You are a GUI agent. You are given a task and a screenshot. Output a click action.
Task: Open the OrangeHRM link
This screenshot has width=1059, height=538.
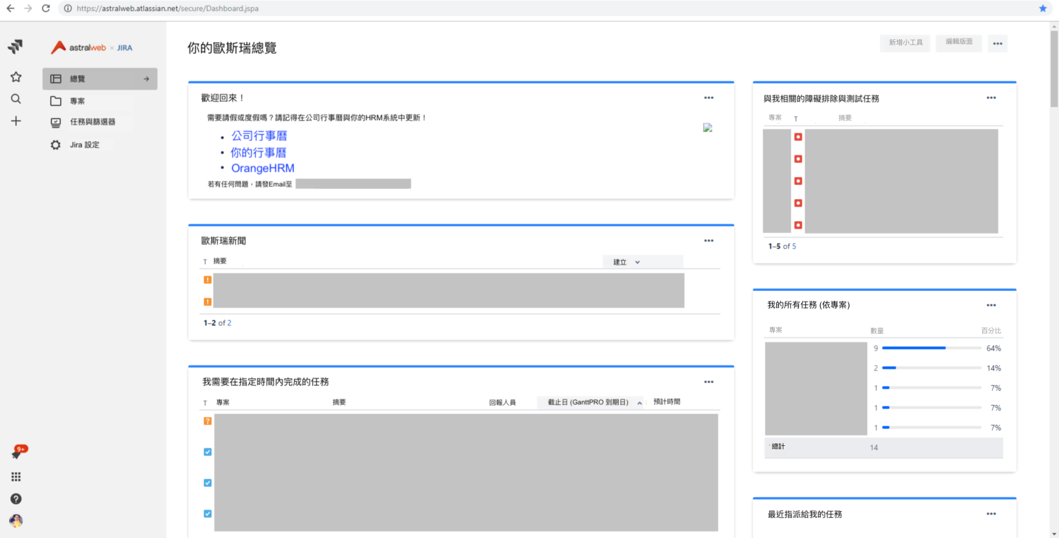(x=262, y=168)
